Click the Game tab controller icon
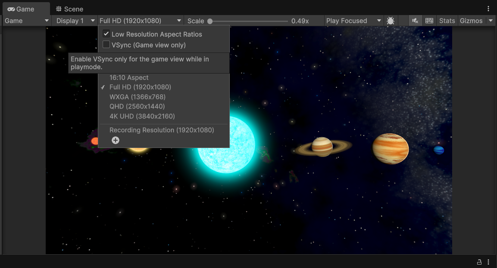Image resolution: width=497 pixels, height=268 pixels. coord(11,9)
